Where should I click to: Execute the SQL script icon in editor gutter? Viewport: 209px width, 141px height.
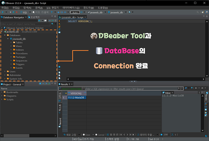click(x=60, y=27)
